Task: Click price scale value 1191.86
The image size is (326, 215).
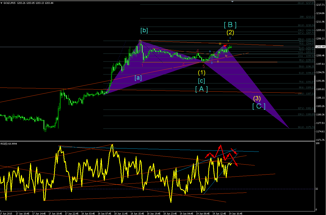Action: tap(320, 81)
